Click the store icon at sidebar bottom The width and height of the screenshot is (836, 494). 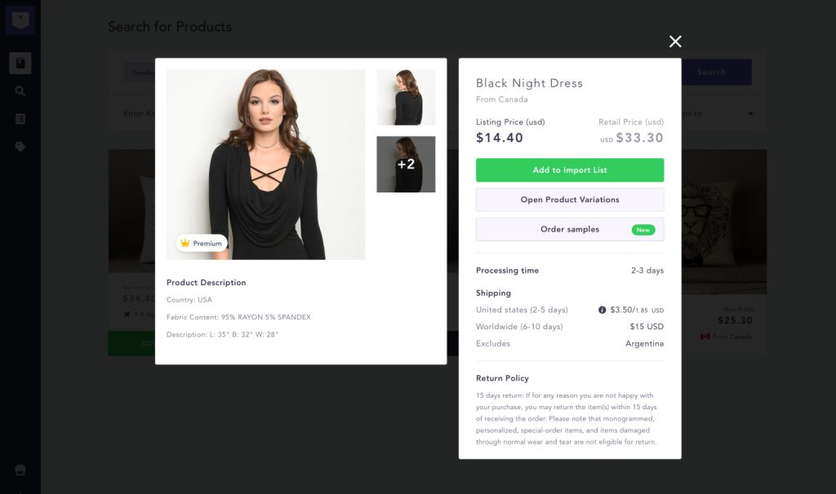pyautogui.click(x=20, y=470)
